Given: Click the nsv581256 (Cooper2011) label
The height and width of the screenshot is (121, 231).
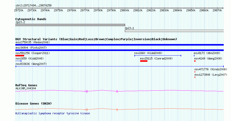Looking at the screenshot, I should tap(33, 53).
